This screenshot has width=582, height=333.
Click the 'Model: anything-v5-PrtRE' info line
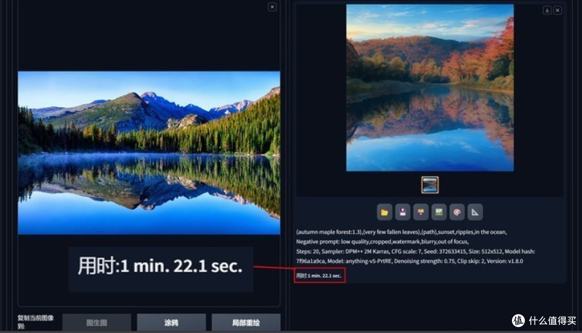(410, 261)
